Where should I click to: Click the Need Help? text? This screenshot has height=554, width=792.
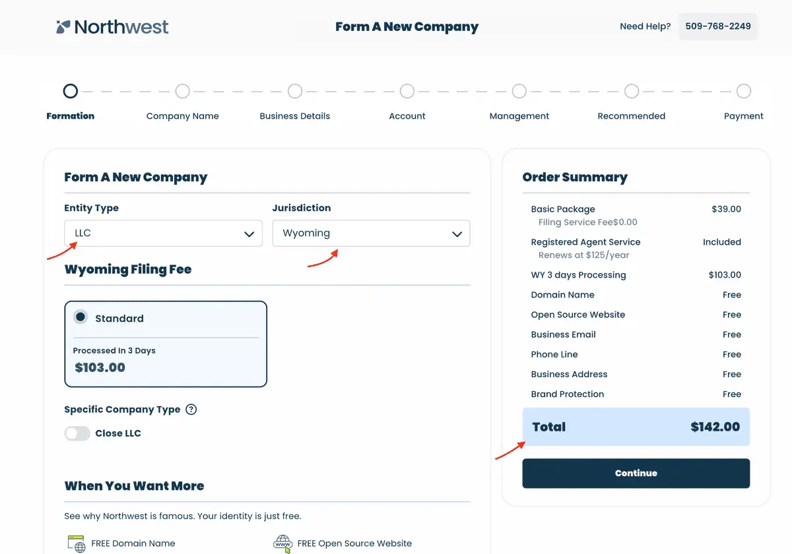tap(645, 27)
